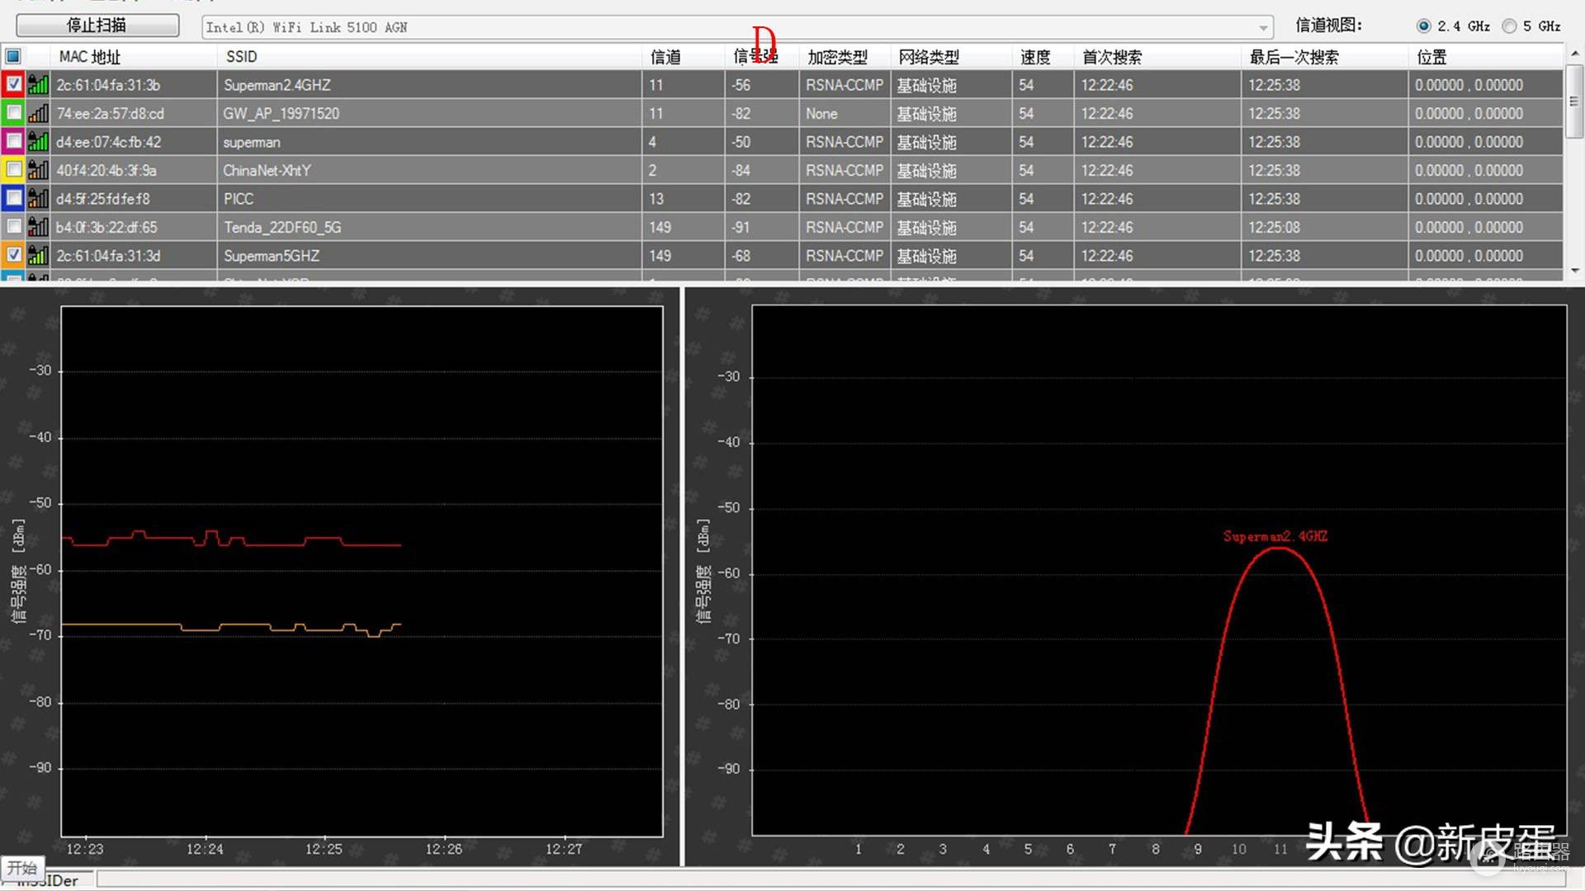
Task: Sort by the 速度 speed column header
Action: click(x=1043, y=57)
